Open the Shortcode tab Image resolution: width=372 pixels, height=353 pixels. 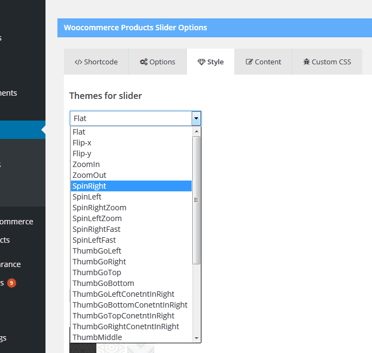96,62
